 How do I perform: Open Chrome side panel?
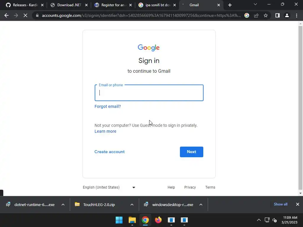click(278, 15)
